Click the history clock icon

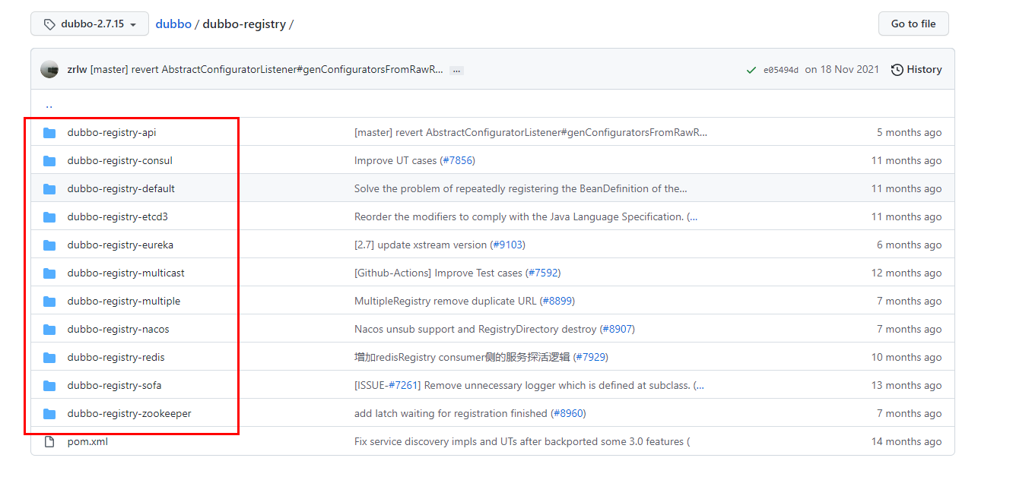(x=897, y=70)
